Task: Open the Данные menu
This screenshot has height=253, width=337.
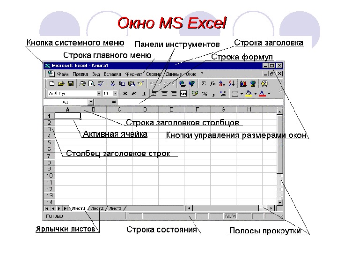Action: (174, 74)
